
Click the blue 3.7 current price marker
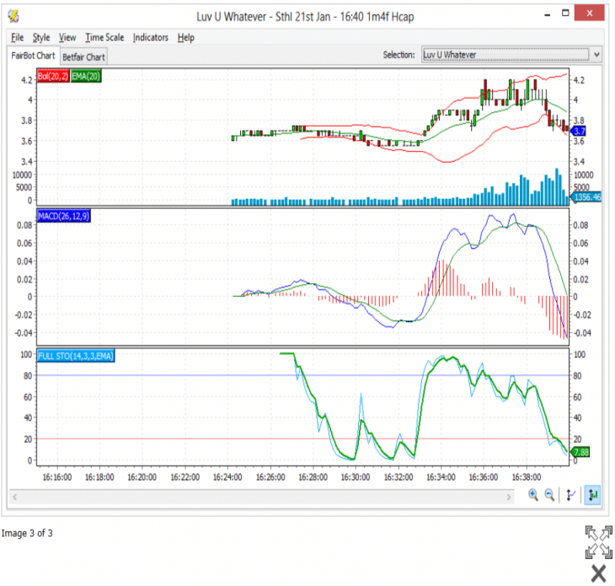tap(579, 132)
